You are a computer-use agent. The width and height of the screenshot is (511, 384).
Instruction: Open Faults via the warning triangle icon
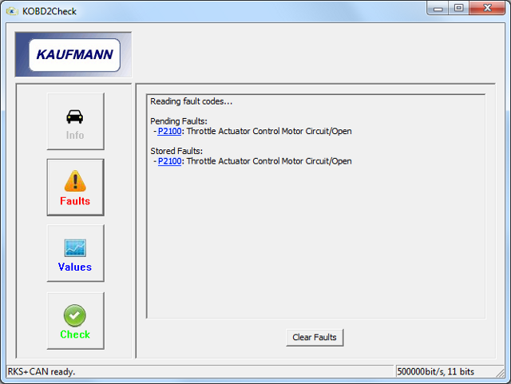75,181
